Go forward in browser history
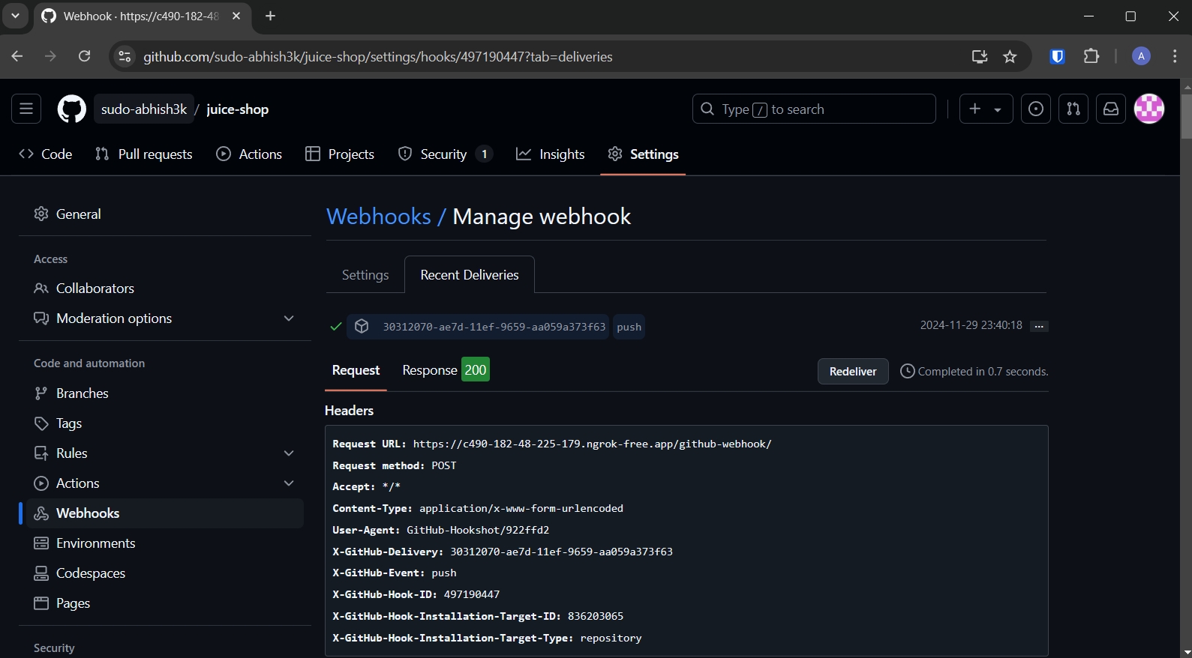1192x658 pixels. [50, 56]
